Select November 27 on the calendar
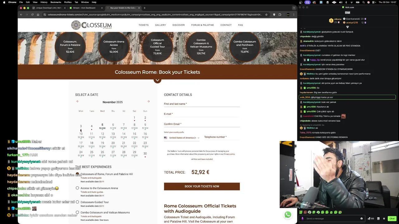The image size is (399, 224). click(x=113, y=153)
